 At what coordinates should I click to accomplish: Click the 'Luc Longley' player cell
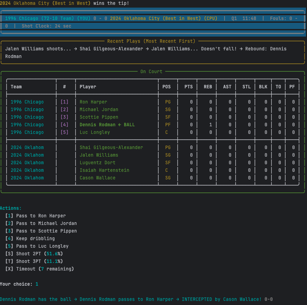(x=95, y=132)
